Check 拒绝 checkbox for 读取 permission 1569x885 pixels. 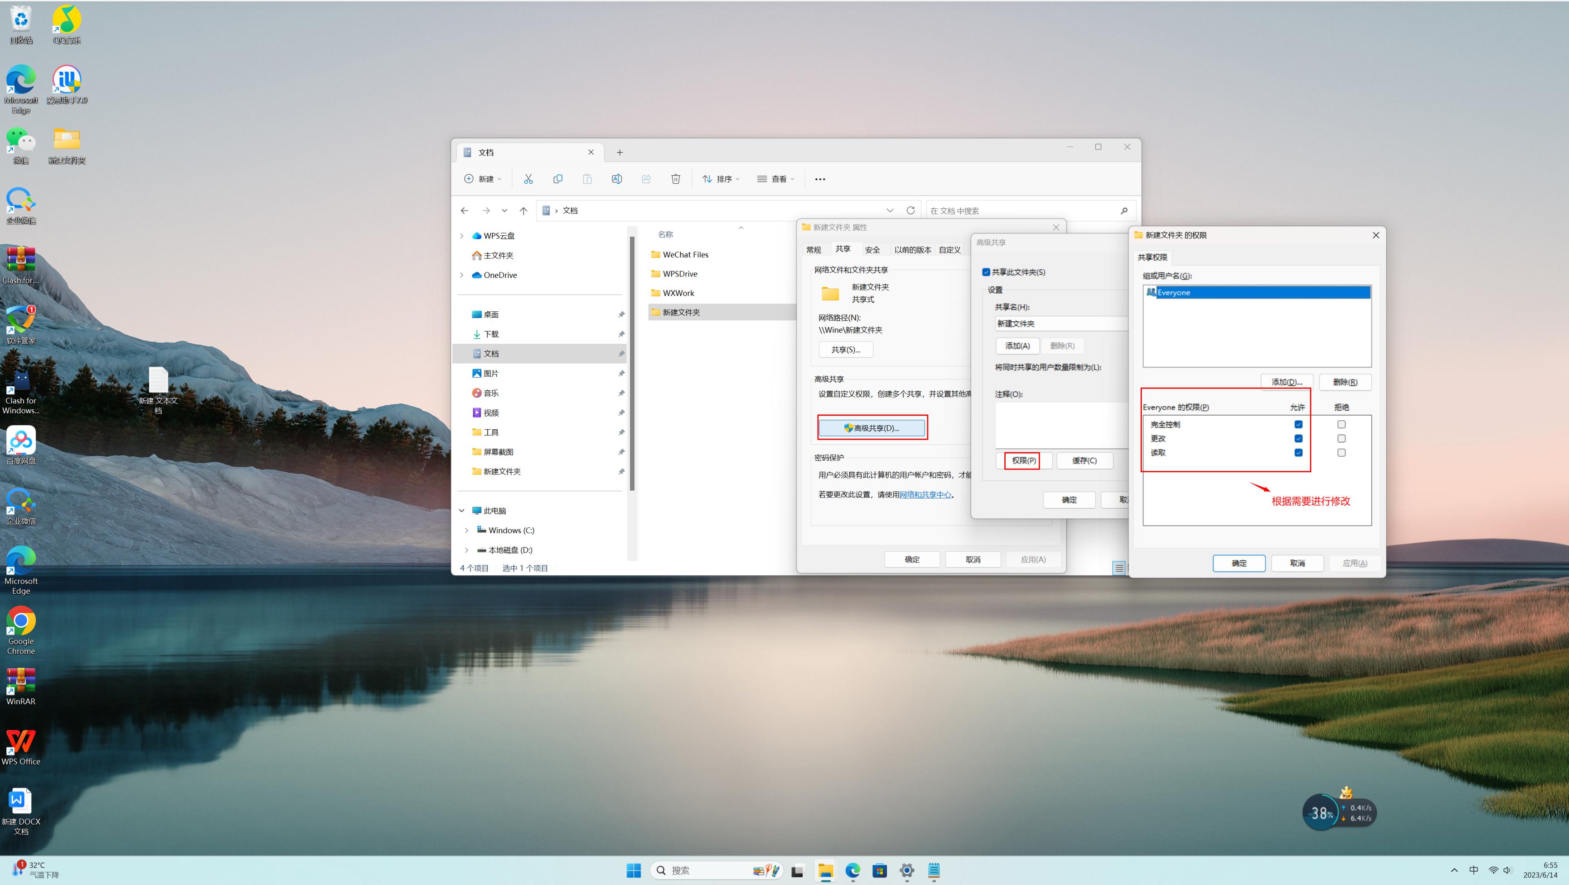(x=1341, y=453)
